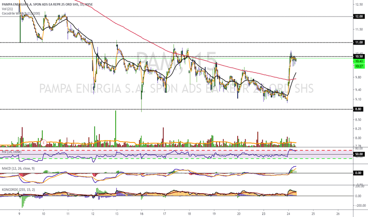This screenshot has height=217, width=368.
Task: Click the 10.50 horizontal line price label
Action: (x=359, y=56)
